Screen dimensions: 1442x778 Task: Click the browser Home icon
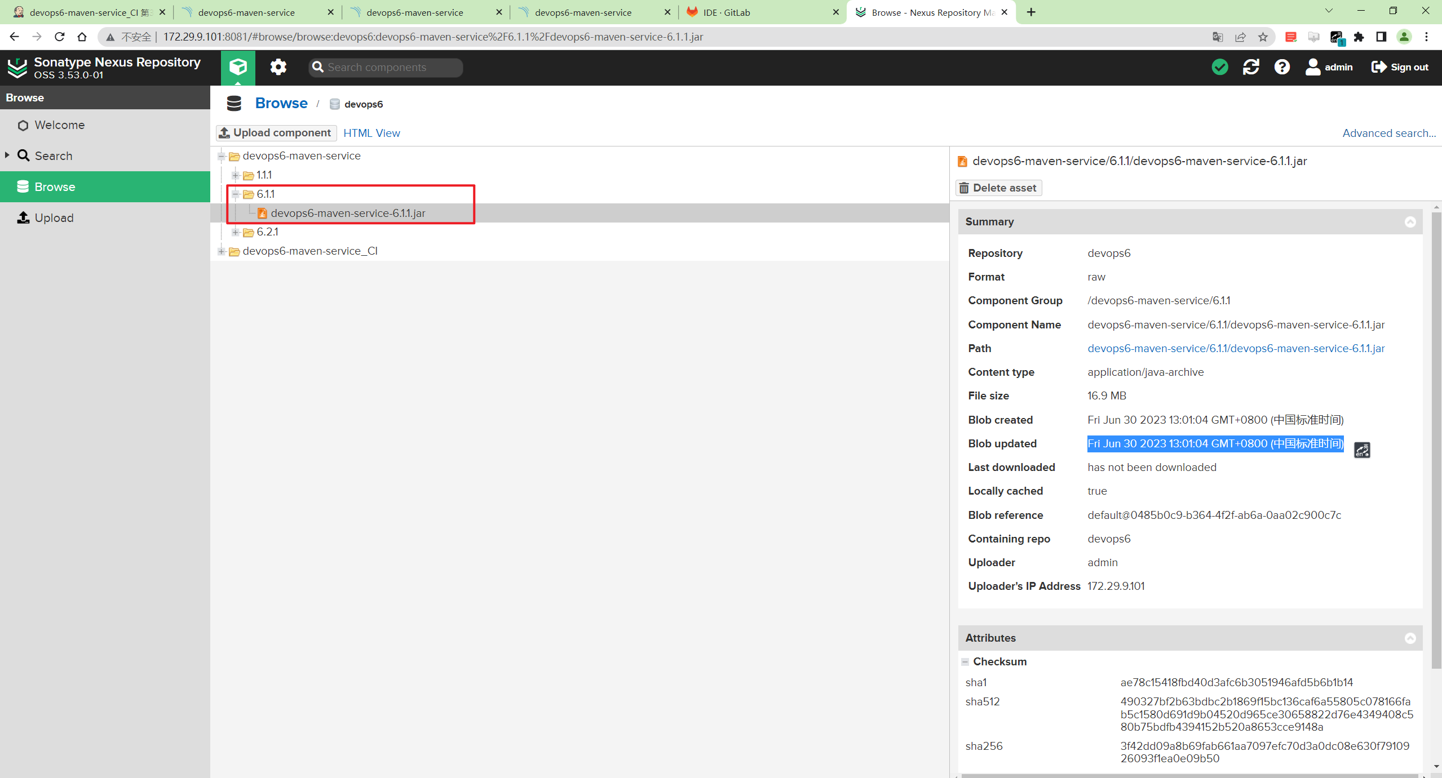82,37
